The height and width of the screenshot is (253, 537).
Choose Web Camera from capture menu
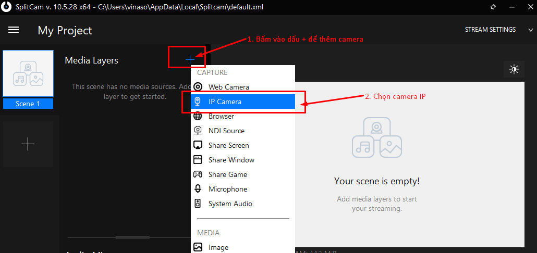(228, 87)
